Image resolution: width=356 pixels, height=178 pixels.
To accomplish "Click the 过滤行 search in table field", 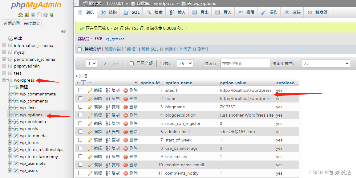I will [245, 64].
